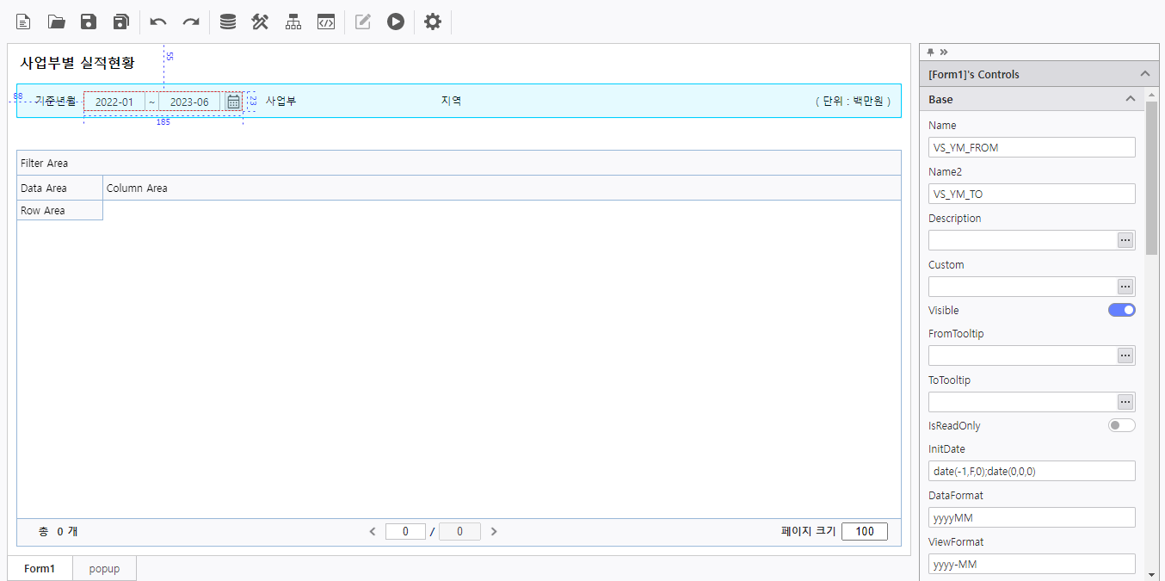Click the Undo arrow icon
This screenshot has height=581, width=1165.
tap(158, 22)
